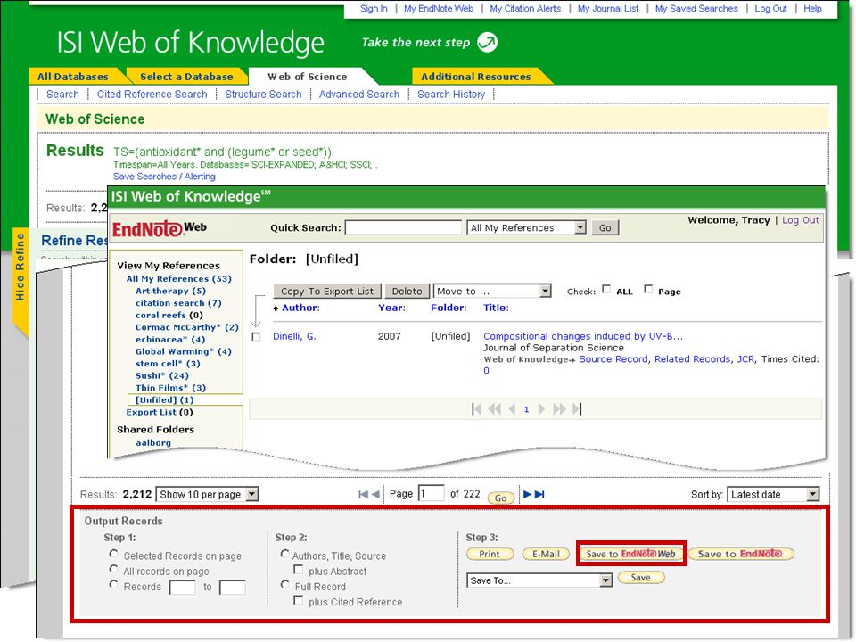Image resolution: width=856 pixels, height=642 pixels.
Task: Go to last page in EndNote pagination
Action: point(577,409)
